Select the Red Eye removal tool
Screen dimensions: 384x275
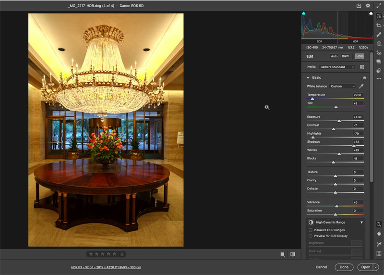379,53
